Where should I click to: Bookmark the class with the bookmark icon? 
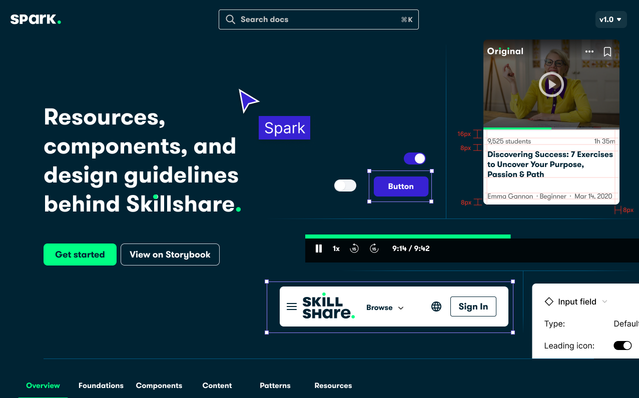point(607,51)
